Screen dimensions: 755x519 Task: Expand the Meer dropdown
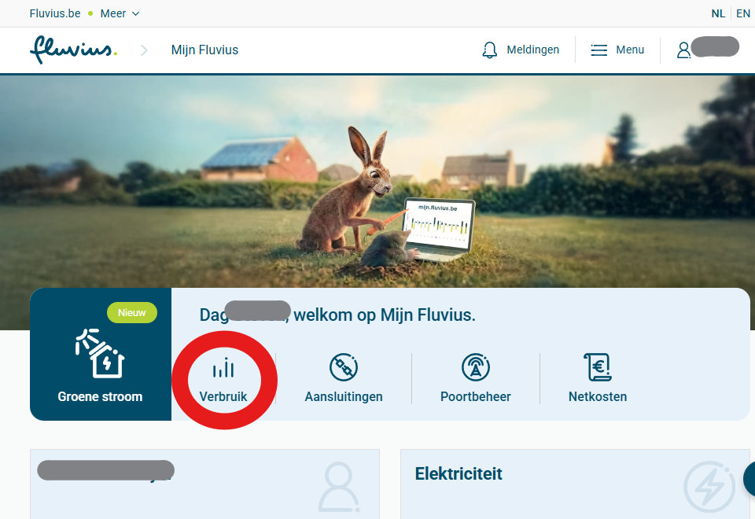120,13
